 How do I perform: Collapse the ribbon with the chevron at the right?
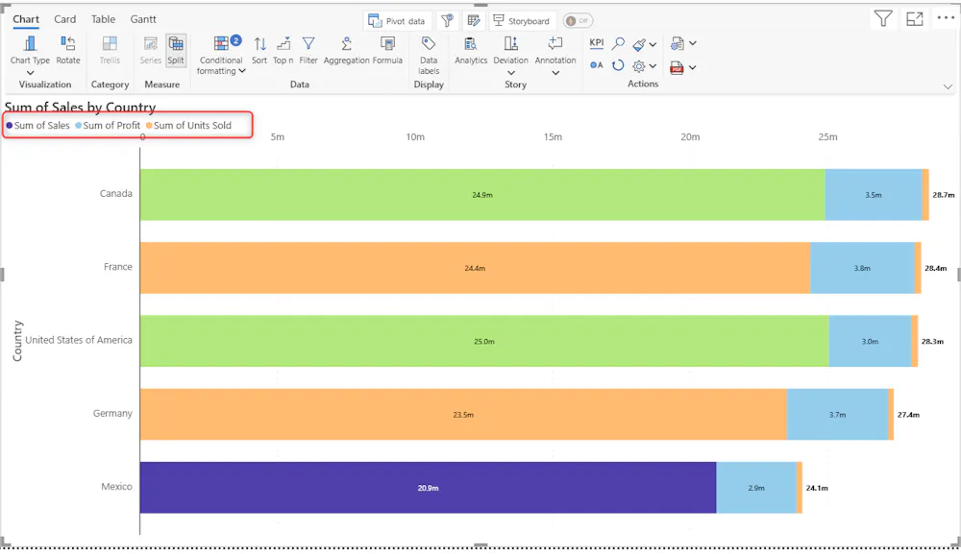(x=948, y=87)
